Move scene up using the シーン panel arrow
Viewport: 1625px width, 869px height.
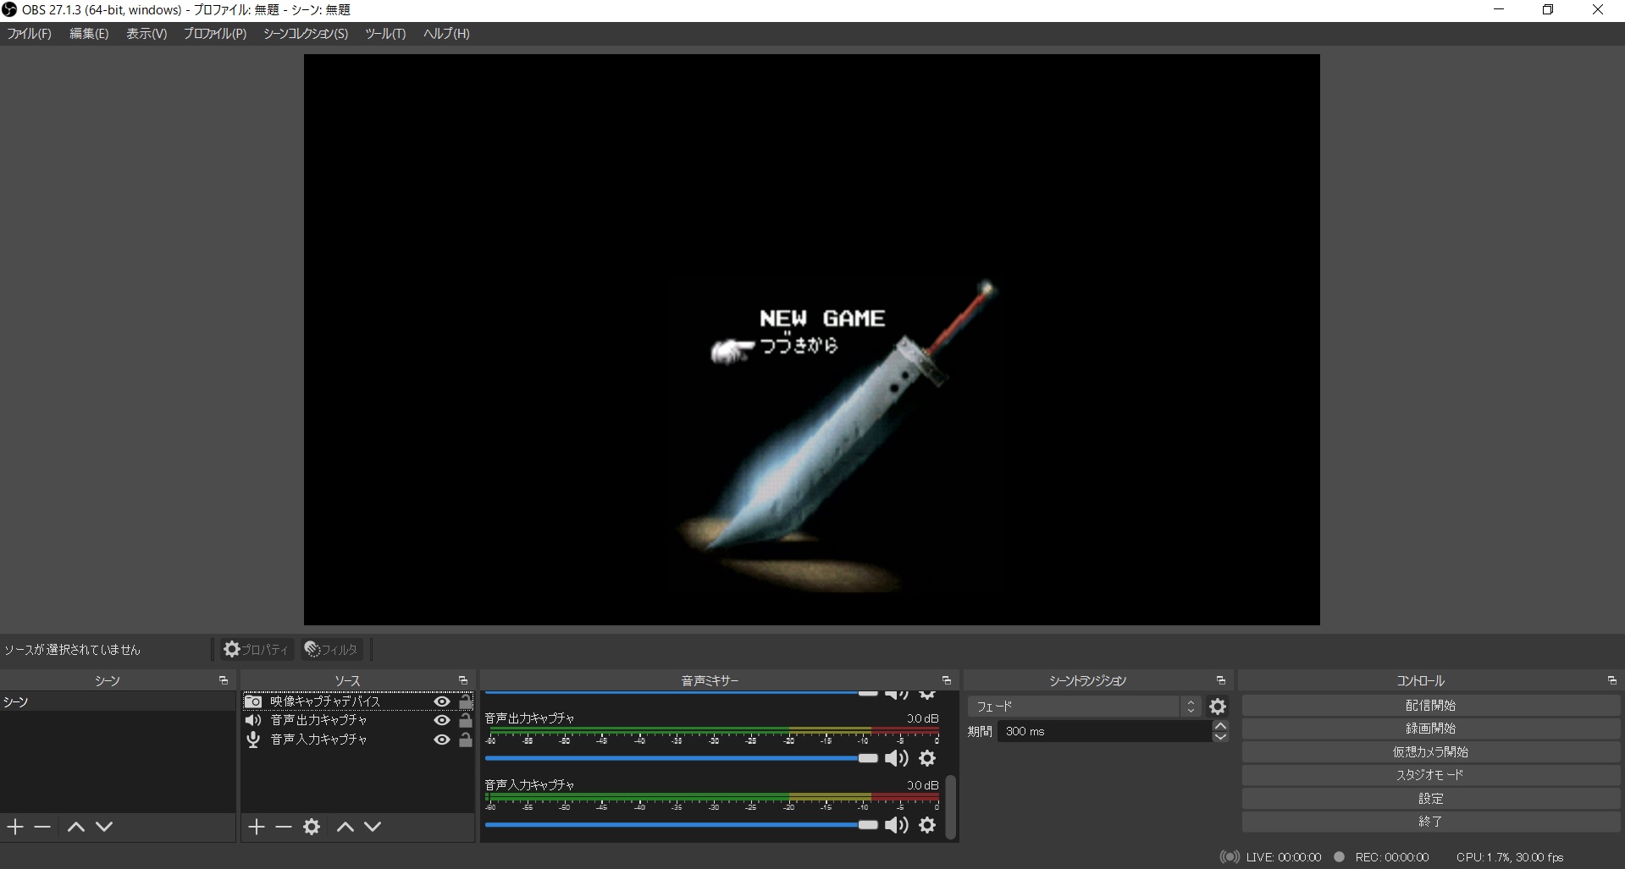[x=76, y=827]
